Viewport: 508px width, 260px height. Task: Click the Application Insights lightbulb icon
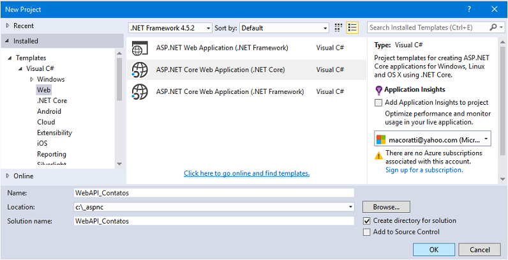click(378, 90)
